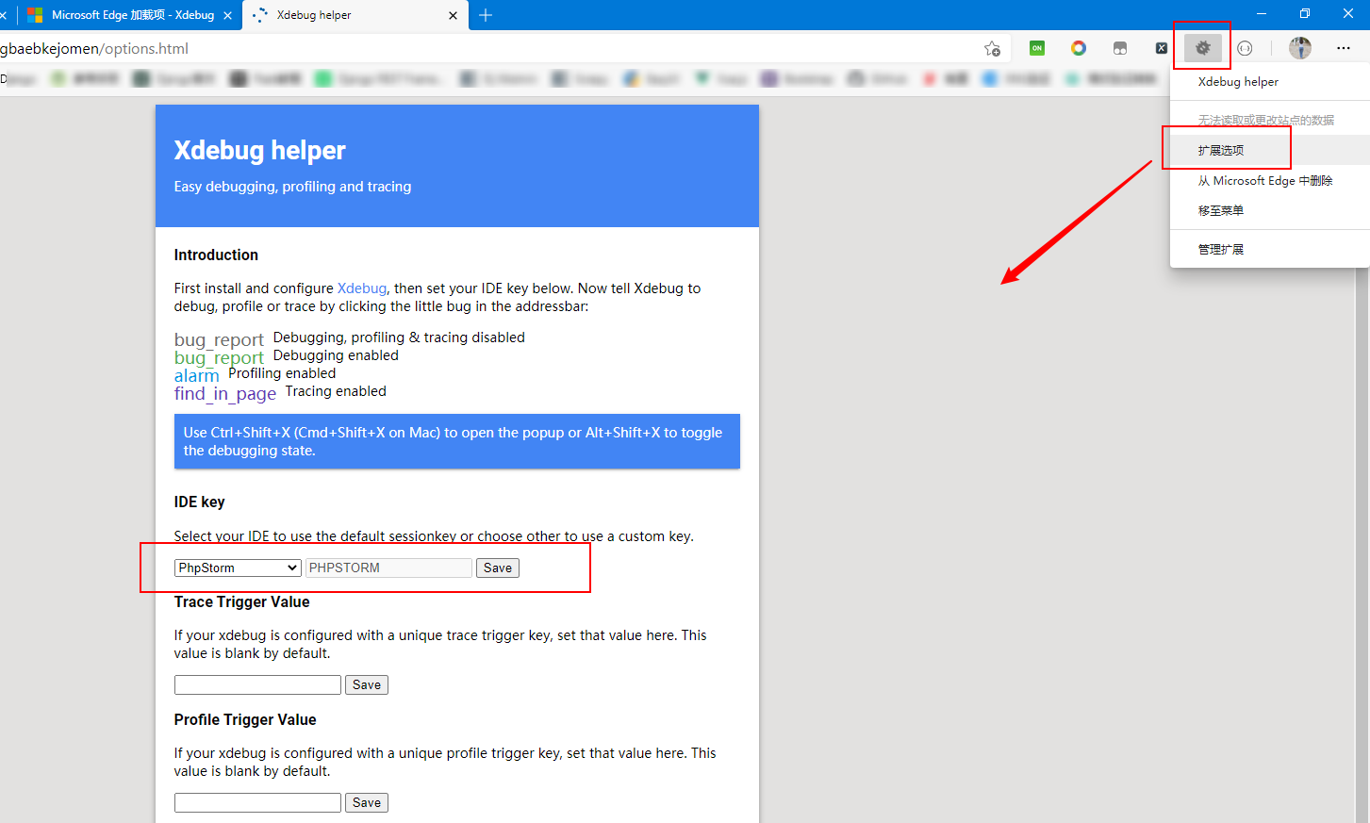Viewport: 1370px width, 823px height.
Task: Add this page to favorites star icon
Action: pyautogui.click(x=992, y=48)
